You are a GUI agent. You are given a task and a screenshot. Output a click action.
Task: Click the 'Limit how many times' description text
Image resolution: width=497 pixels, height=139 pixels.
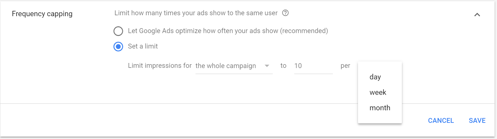(196, 13)
